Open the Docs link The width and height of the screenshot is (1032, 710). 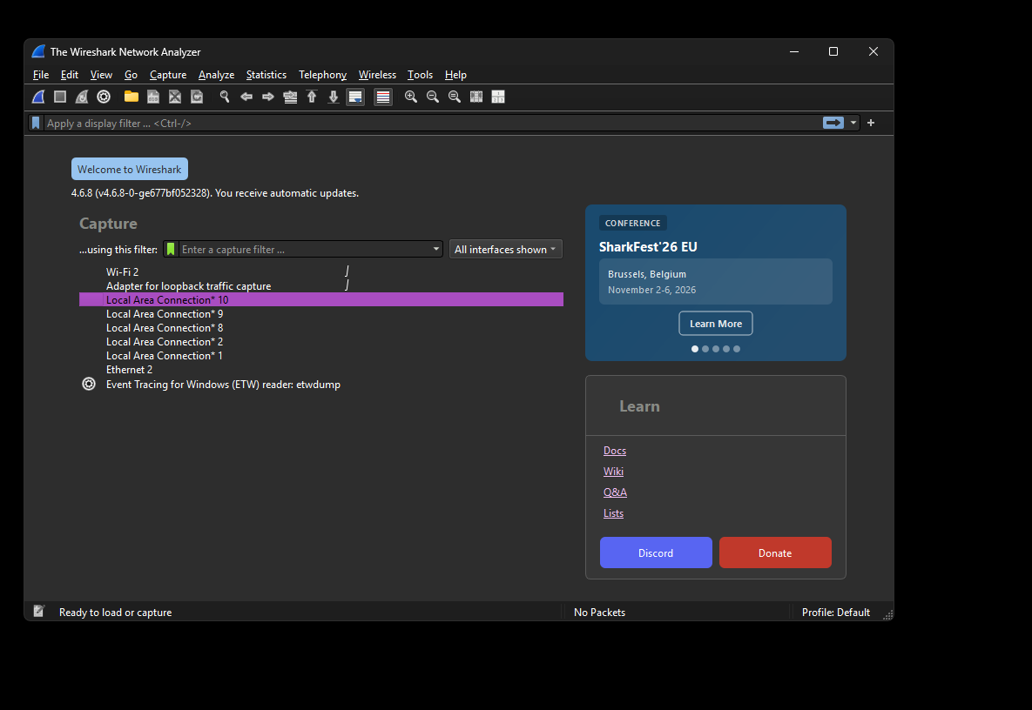coord(615,451)
